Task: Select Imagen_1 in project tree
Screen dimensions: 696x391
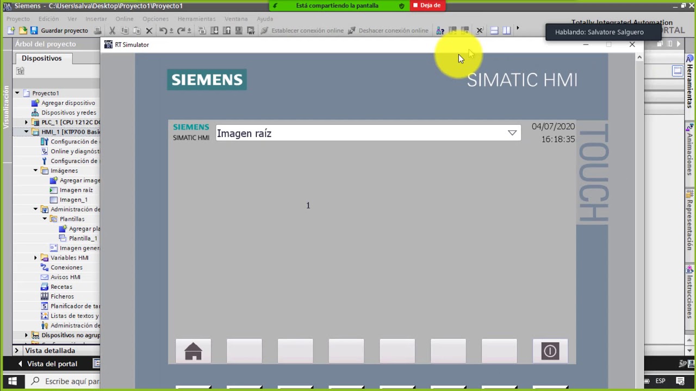Action: (69, 200)
